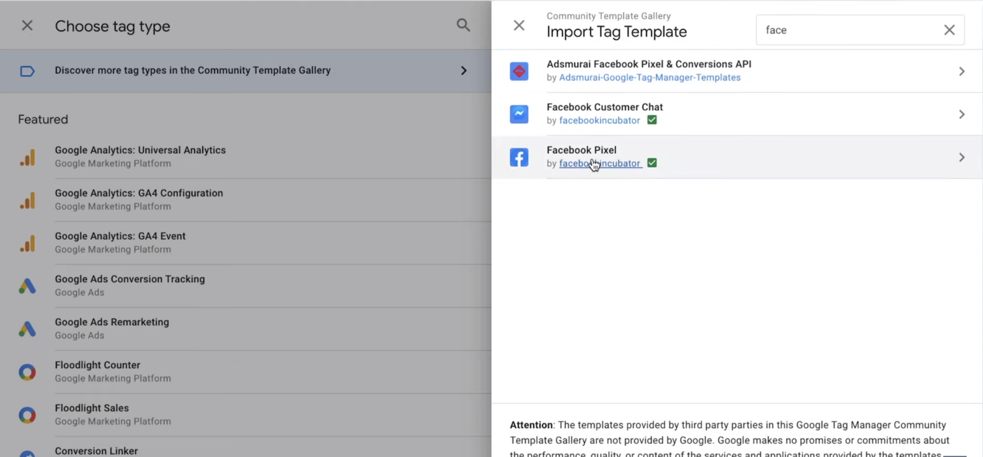Viewport: 983px width, 457px height.
Task: Open Adsmurai Facebook Pixel & Conversions API template
Action: [737, 71]
